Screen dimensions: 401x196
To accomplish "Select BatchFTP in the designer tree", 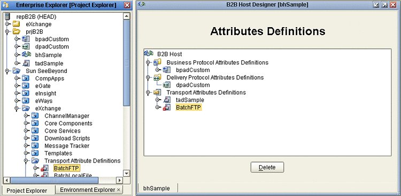I will 189,108.
